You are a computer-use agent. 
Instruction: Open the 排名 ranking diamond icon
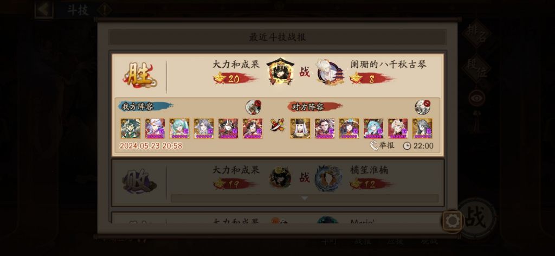476,33
